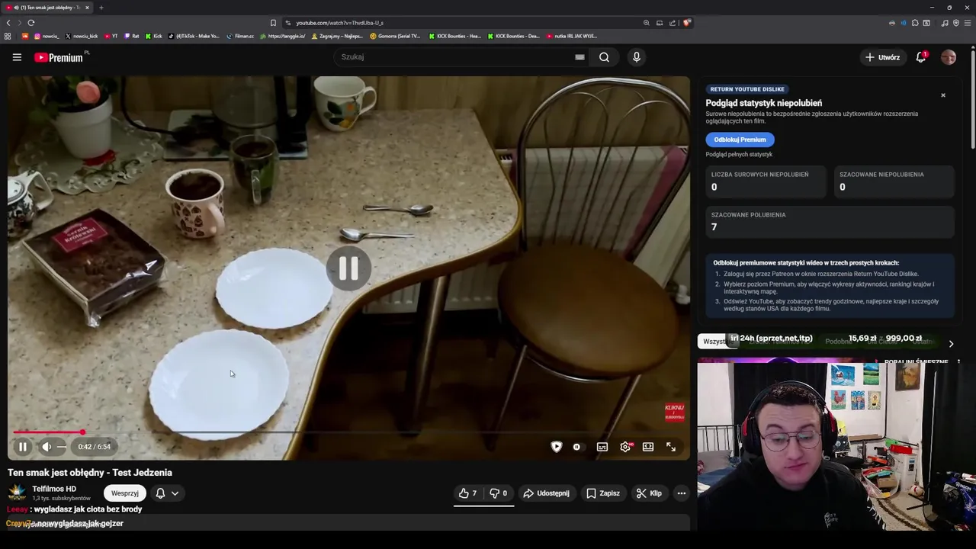The image size is (976, 549).
Task: Open Telfilmos HD channel avatar
Action: (16, 493)
